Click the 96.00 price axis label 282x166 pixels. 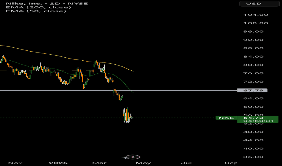click(253, 32)
